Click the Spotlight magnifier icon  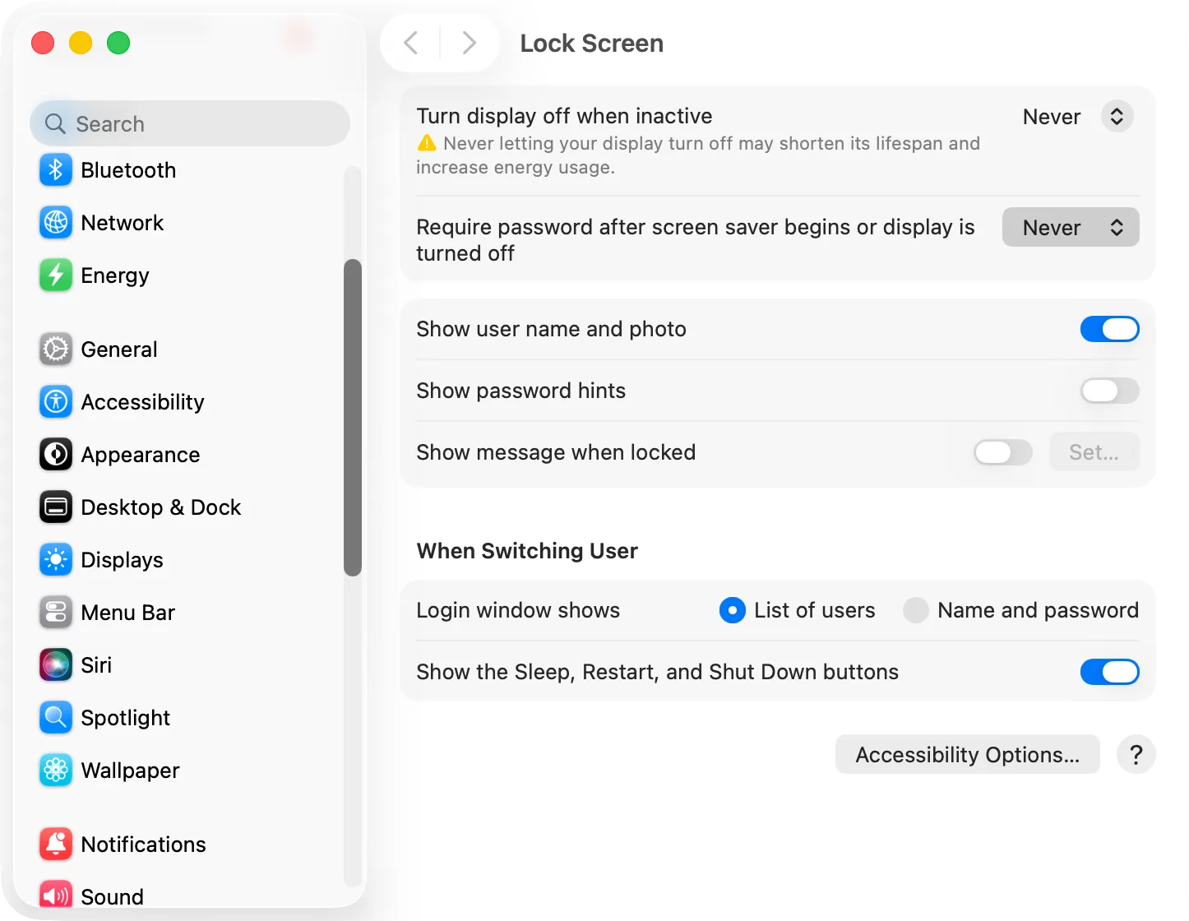56,718
